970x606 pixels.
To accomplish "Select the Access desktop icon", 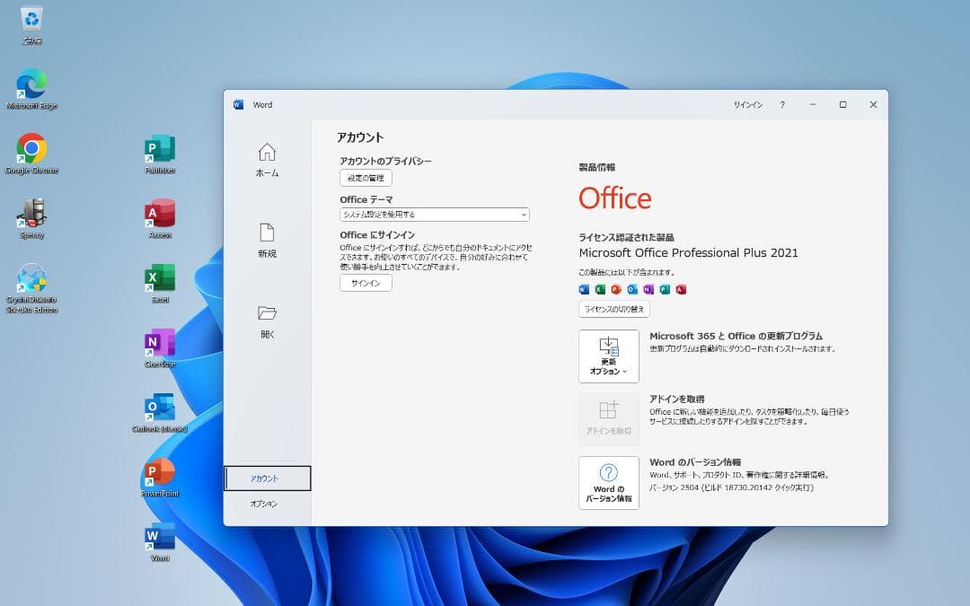I will point(160,214).
